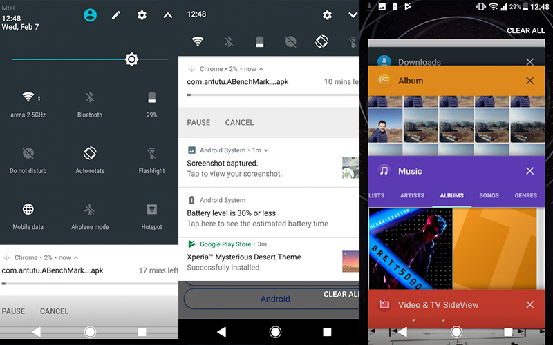Image resolution: width=553 pixels, height=345 pixels.
Task: Switch to GENRES tab in Music
Action: 526,195
